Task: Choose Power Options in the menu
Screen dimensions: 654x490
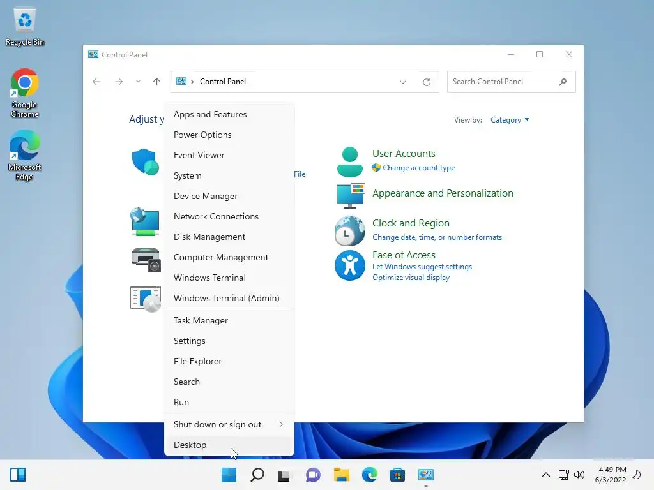Action: pyautogui.click(x=229, y=135)
